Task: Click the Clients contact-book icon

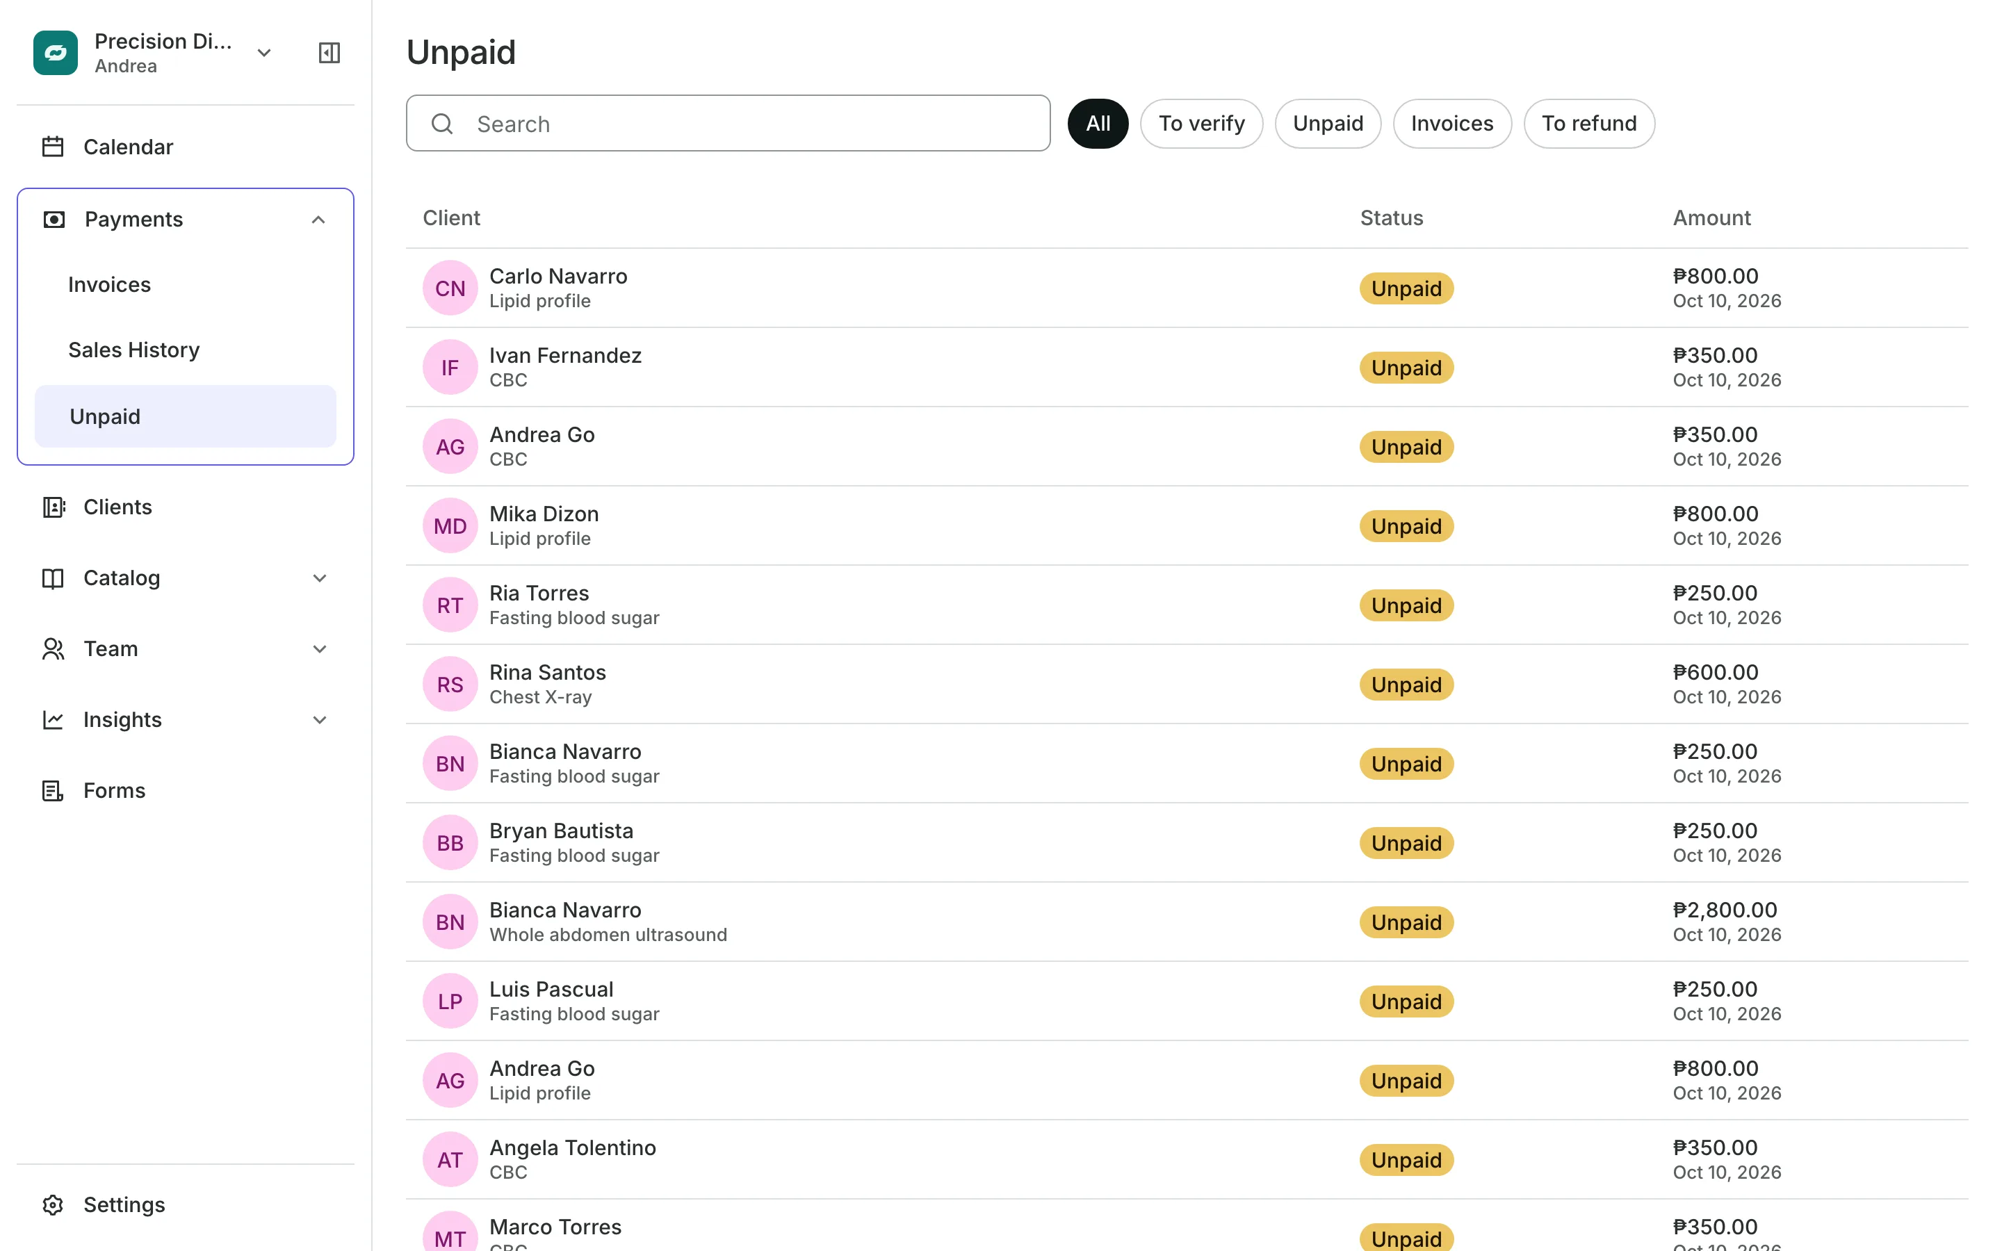Action: (x=54, y=507)
